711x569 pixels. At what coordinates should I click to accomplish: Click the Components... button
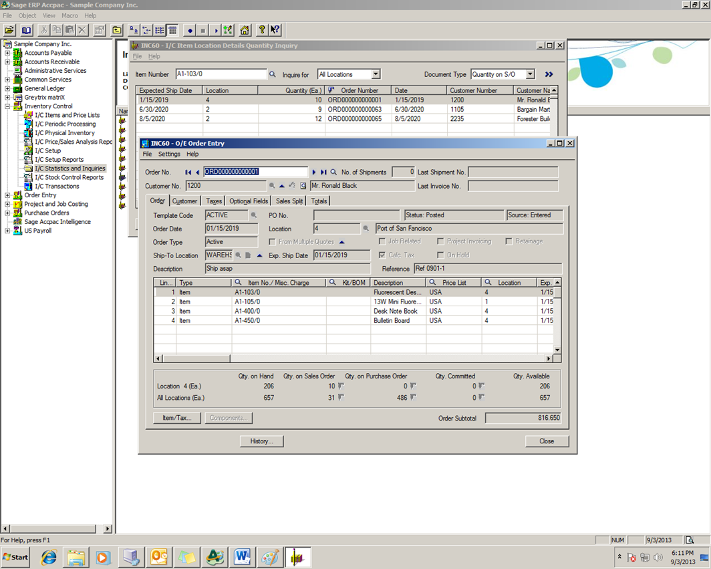point(229,418)
